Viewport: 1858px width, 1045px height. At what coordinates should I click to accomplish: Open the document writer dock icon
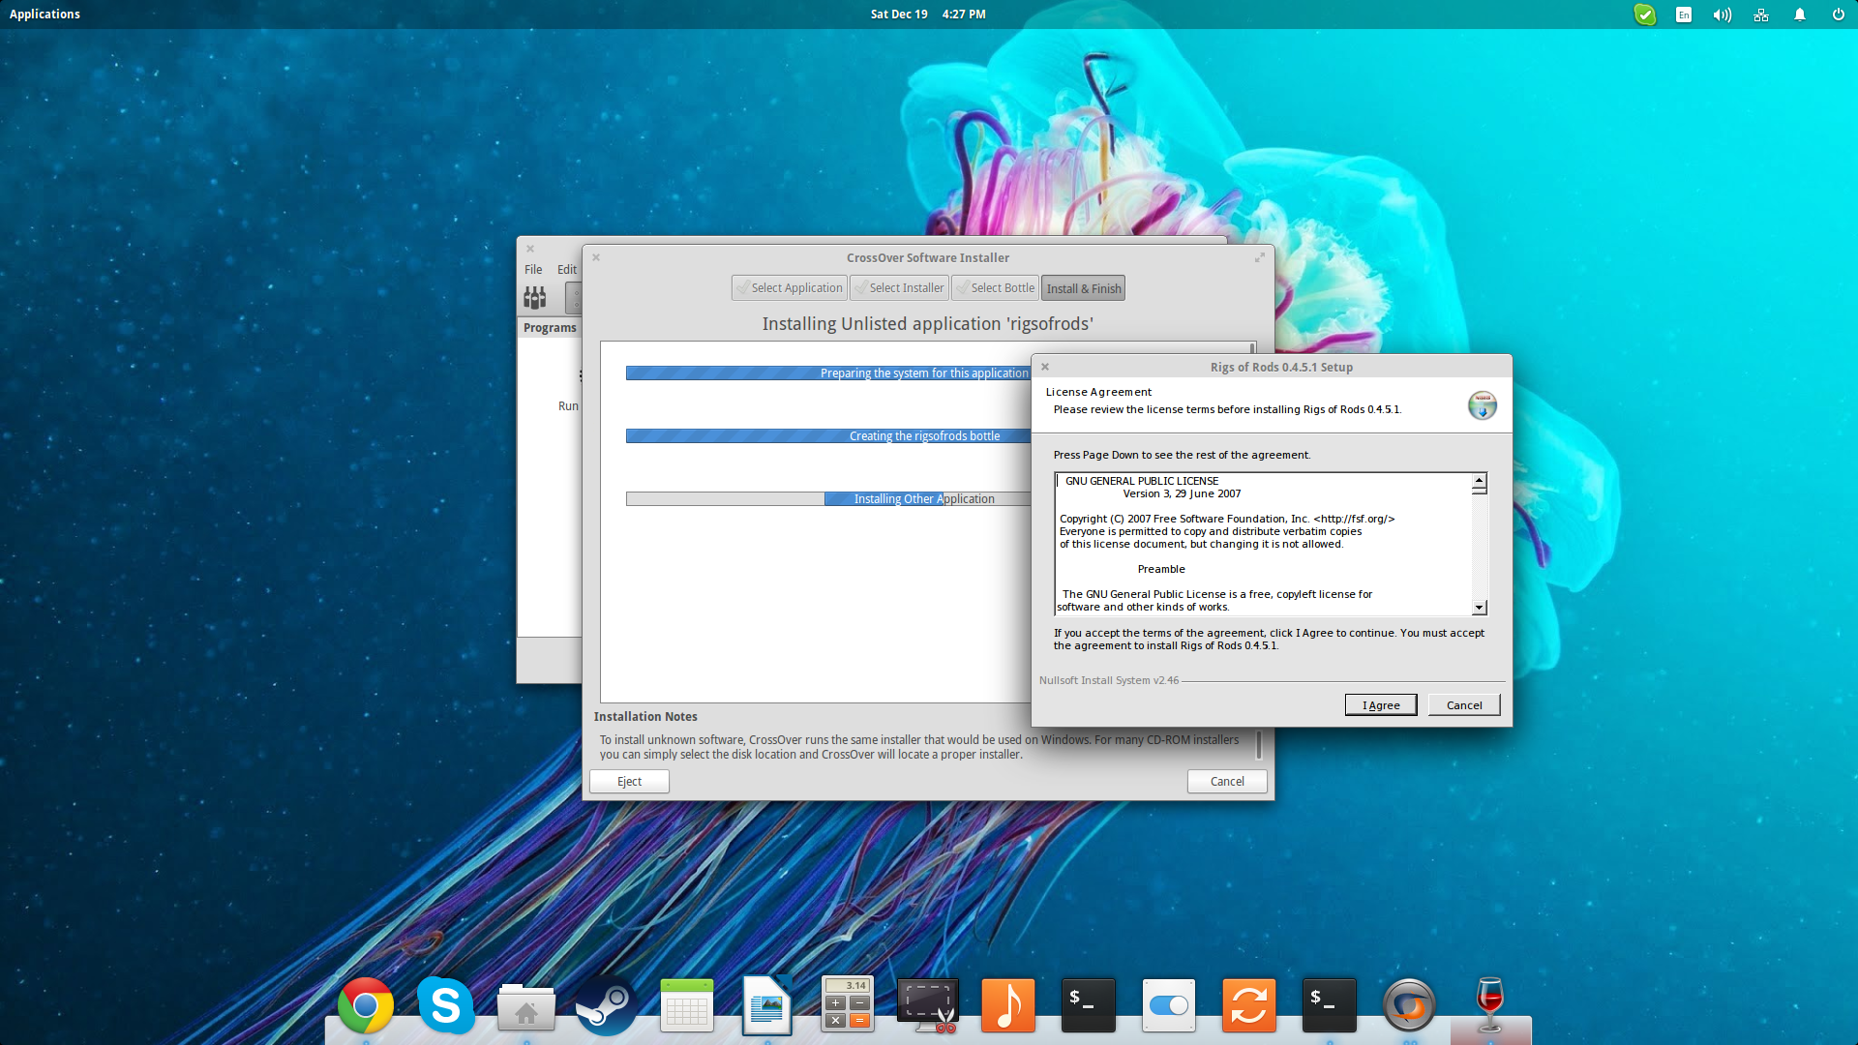[767, 1006]
